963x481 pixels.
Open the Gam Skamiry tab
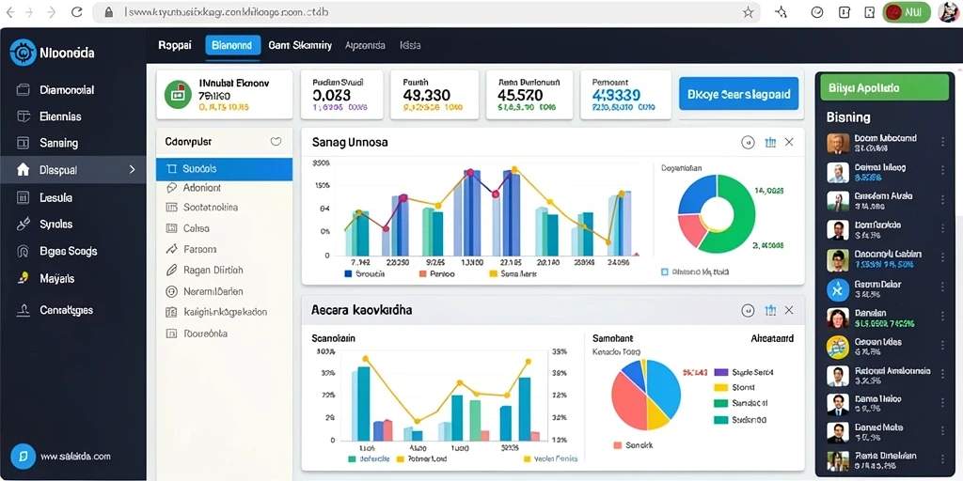click(x=300, y=45)
